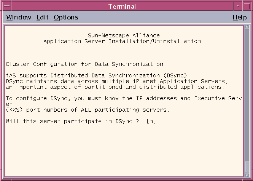Image resolution: width=253 pixels, height=181 pixels.
Task: Open the Edit menu
Action: (x=43, y=17)
